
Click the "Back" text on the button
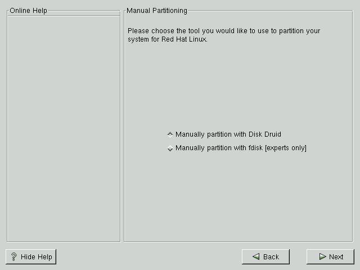point(271,257)
